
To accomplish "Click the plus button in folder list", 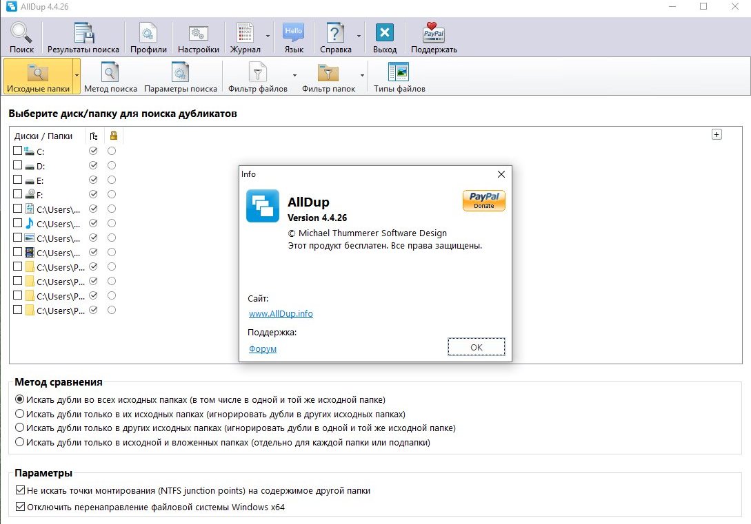I will (717, 135).
